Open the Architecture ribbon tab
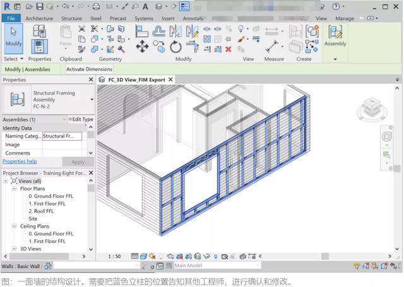Screen dimensions: 404x287 39,18
